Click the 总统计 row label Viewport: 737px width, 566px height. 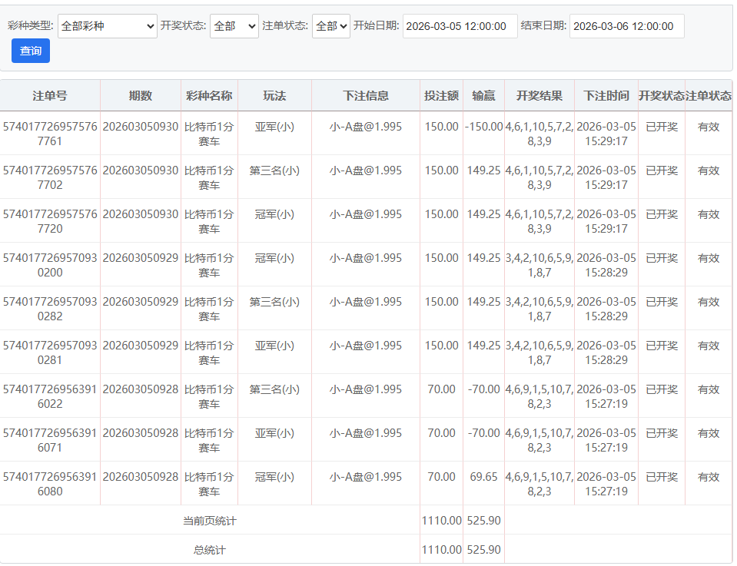point(209,550)
